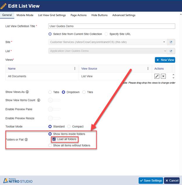Click Save Settings button
This screenshot has height=185, width=182.
pyautogui.click(x=151, y=181)
